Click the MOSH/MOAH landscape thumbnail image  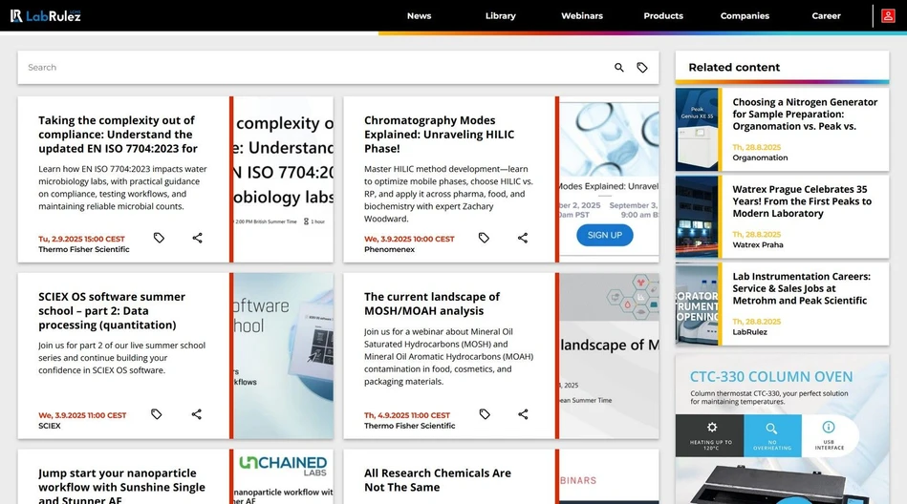tap(609, 355)
